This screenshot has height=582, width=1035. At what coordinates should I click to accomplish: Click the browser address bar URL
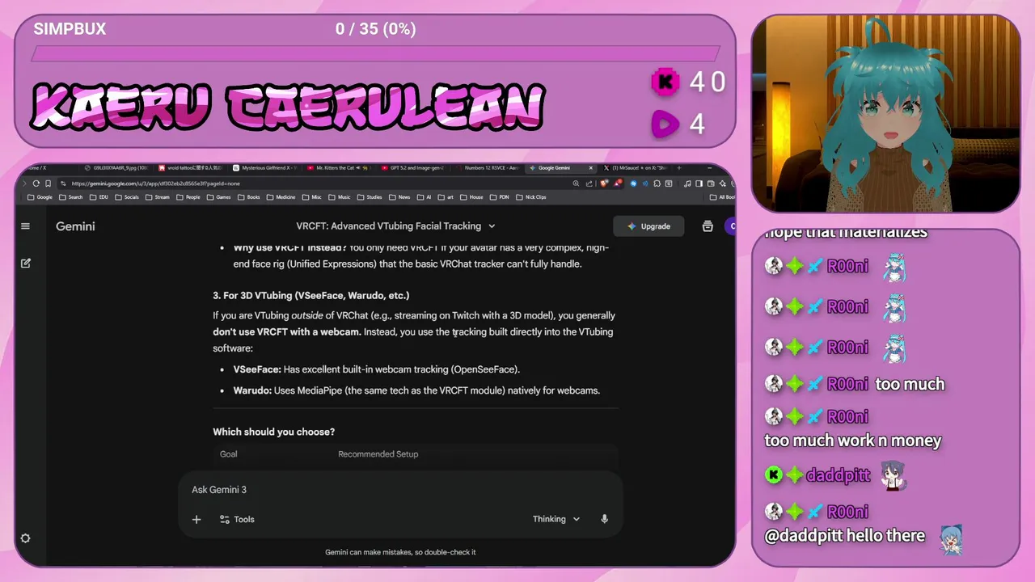[x=155, y=183]
